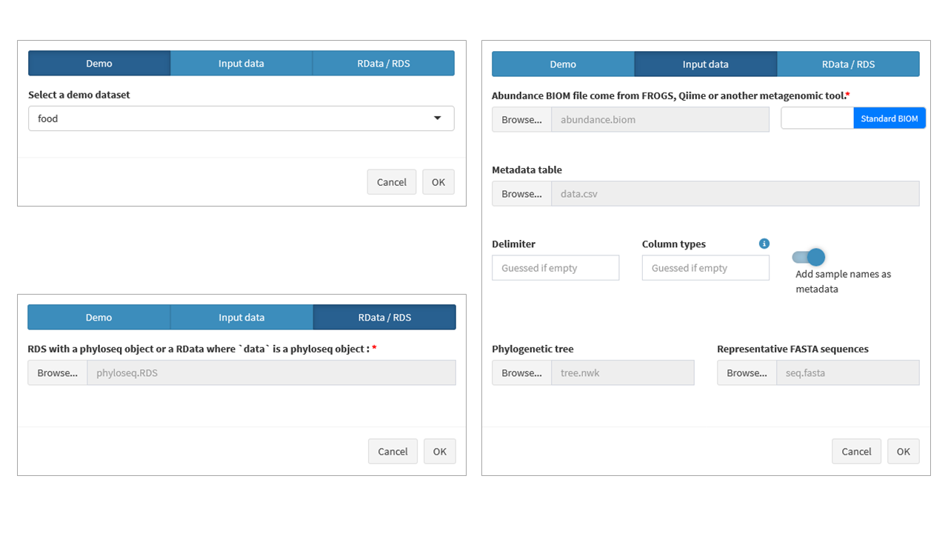This screenshot has height=533, width=948.
Task: Click into the Column types text field
Action: 705,268
